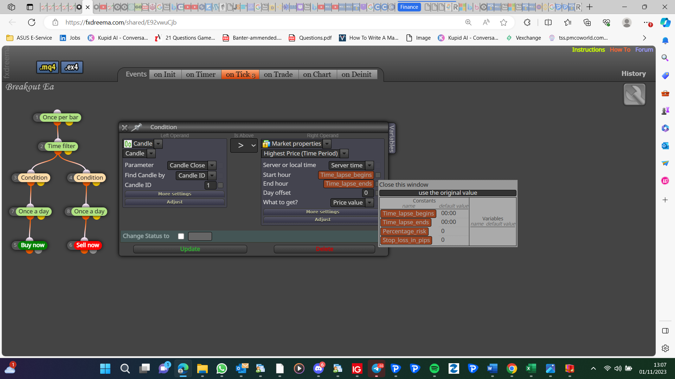Open the Forum link

[x=644, y=50]
